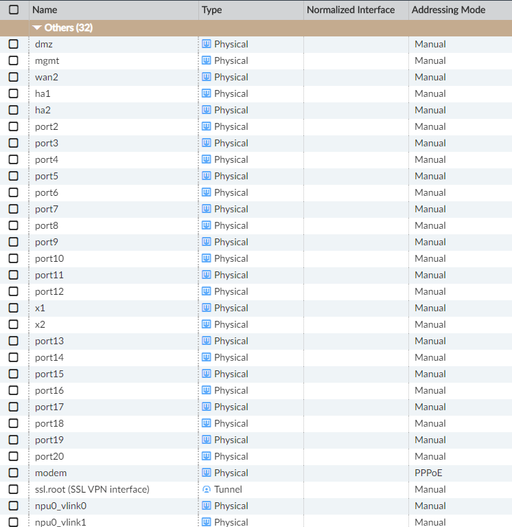
Task: Open the port15 interface name
Action: click(x=49, y=374)
